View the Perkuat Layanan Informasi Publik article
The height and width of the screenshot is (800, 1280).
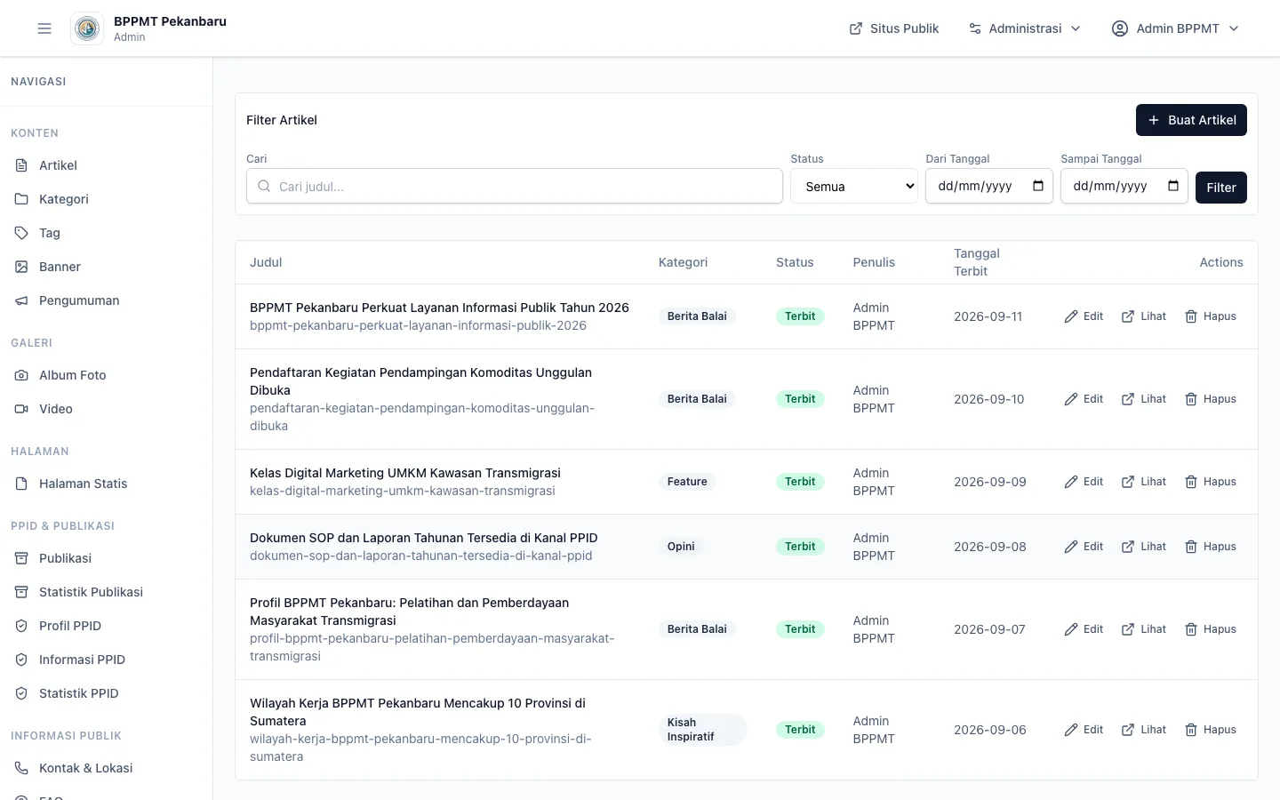1144,316
